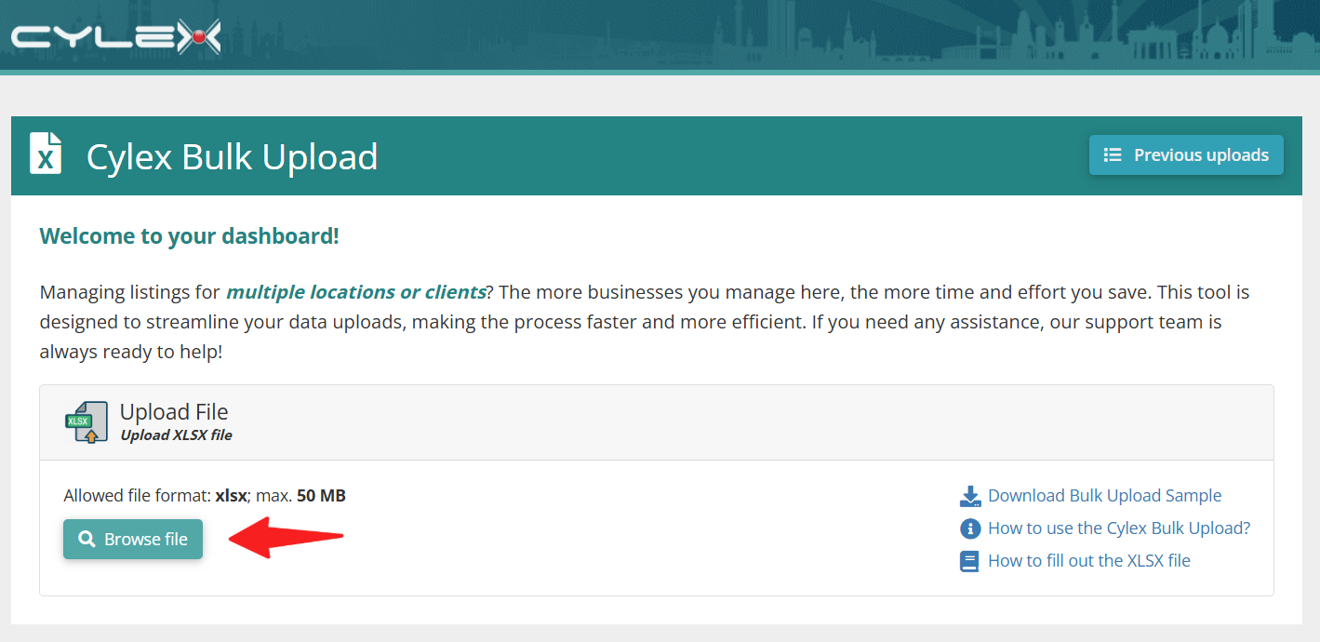This screenshot has width=1320, height=642.
Task: Click the Welcome to your dashboard heading
Action: pyautogui.click(x=189, y=236)
